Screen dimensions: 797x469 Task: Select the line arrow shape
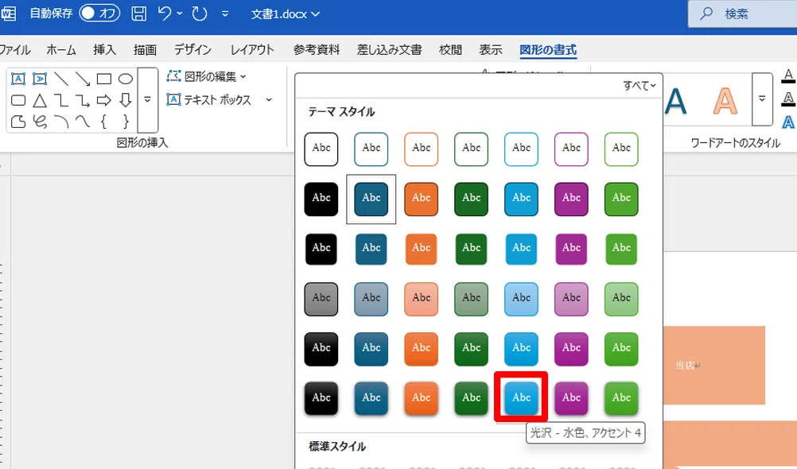[x=83, y=79]
